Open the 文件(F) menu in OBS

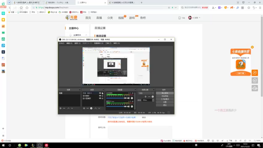tap(61, 43)
